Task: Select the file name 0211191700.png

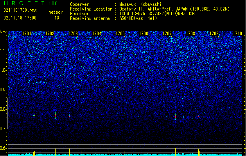Action: (x=20, y=10)
